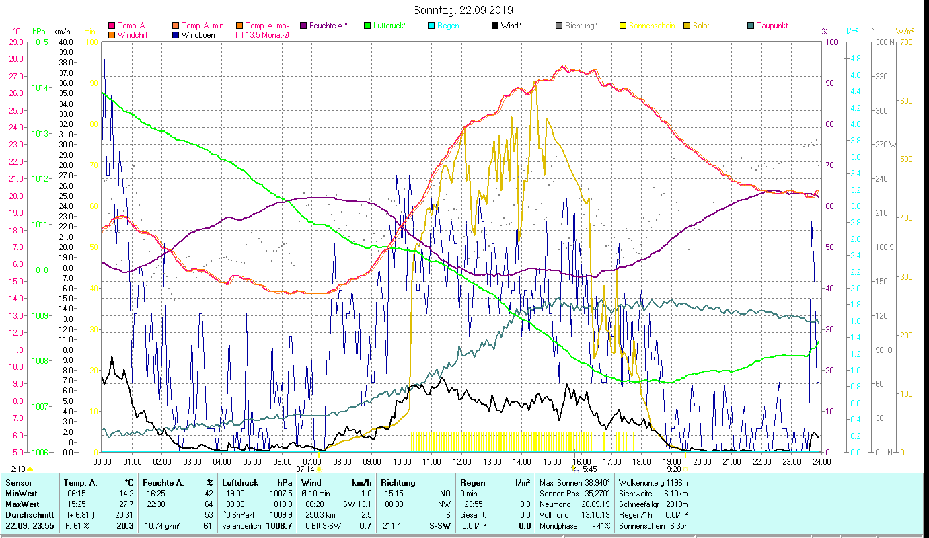Click the Wind km/h column header

[336, 483]
